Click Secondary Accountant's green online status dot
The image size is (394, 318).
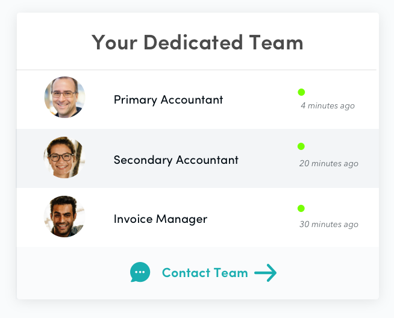[x=301, y=146]
